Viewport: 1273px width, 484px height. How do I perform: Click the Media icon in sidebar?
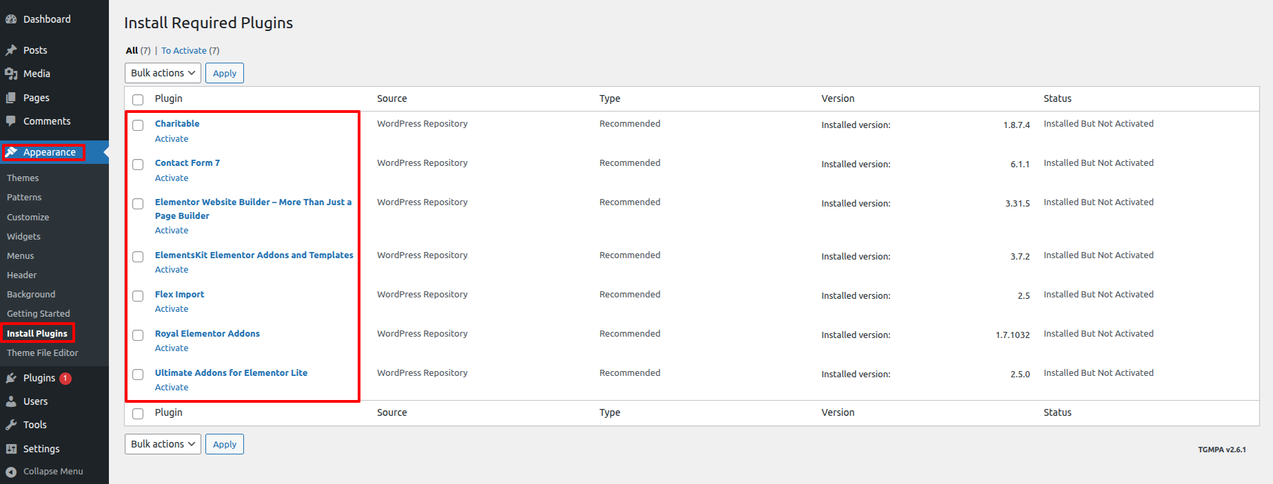click(x=11, y=74)
